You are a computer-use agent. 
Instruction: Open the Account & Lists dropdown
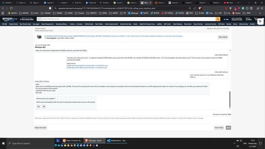pos(237,19)
